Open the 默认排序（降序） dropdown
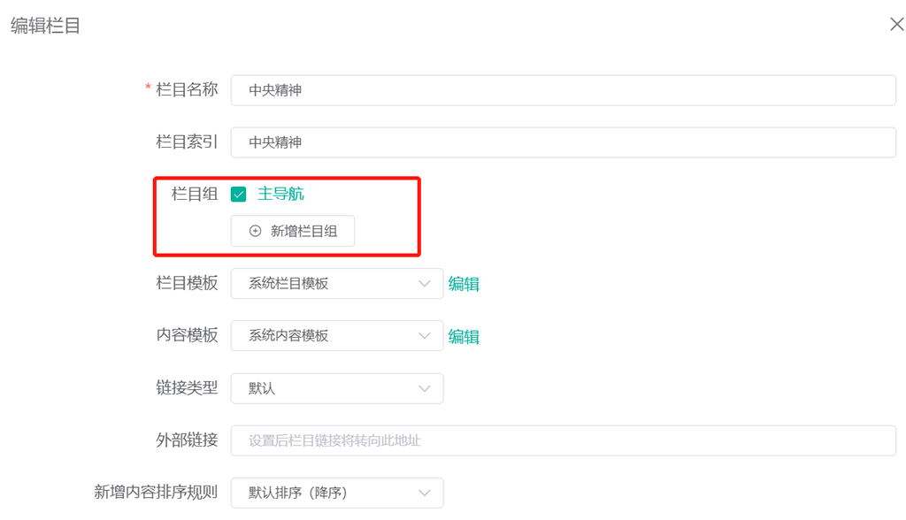The height and width of the screenshot is (520, 906). coord(336,493)
